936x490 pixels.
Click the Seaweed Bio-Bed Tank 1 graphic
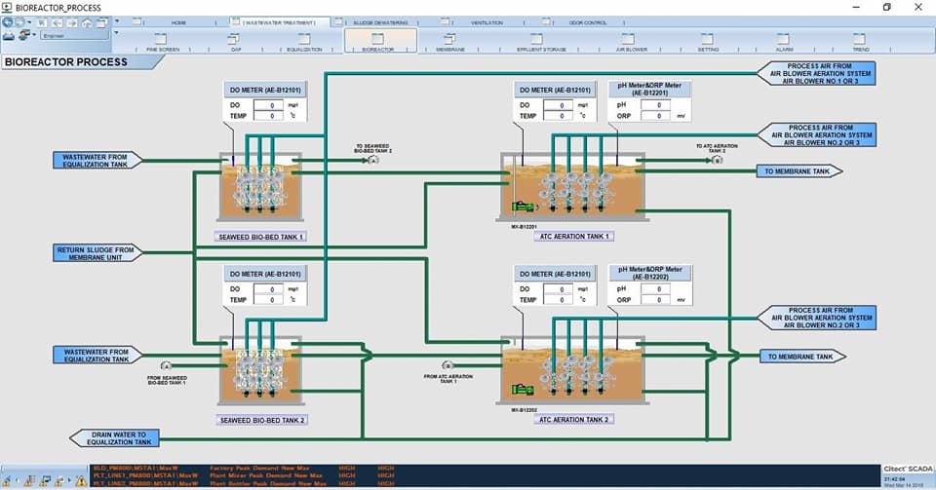click(260, 187)
